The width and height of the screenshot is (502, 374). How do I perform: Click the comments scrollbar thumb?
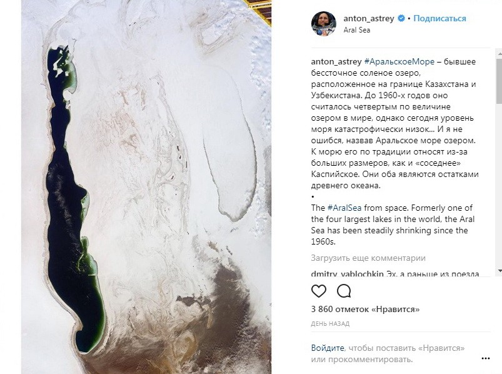click(x=499, y=81)
